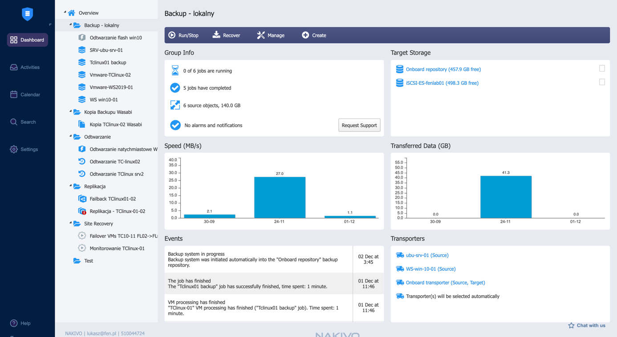Open the Dashboard section
Viewport: 617px width, 337px height.
tap(27, 40)
